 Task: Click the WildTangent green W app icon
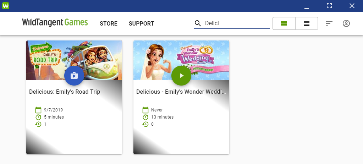6,6
